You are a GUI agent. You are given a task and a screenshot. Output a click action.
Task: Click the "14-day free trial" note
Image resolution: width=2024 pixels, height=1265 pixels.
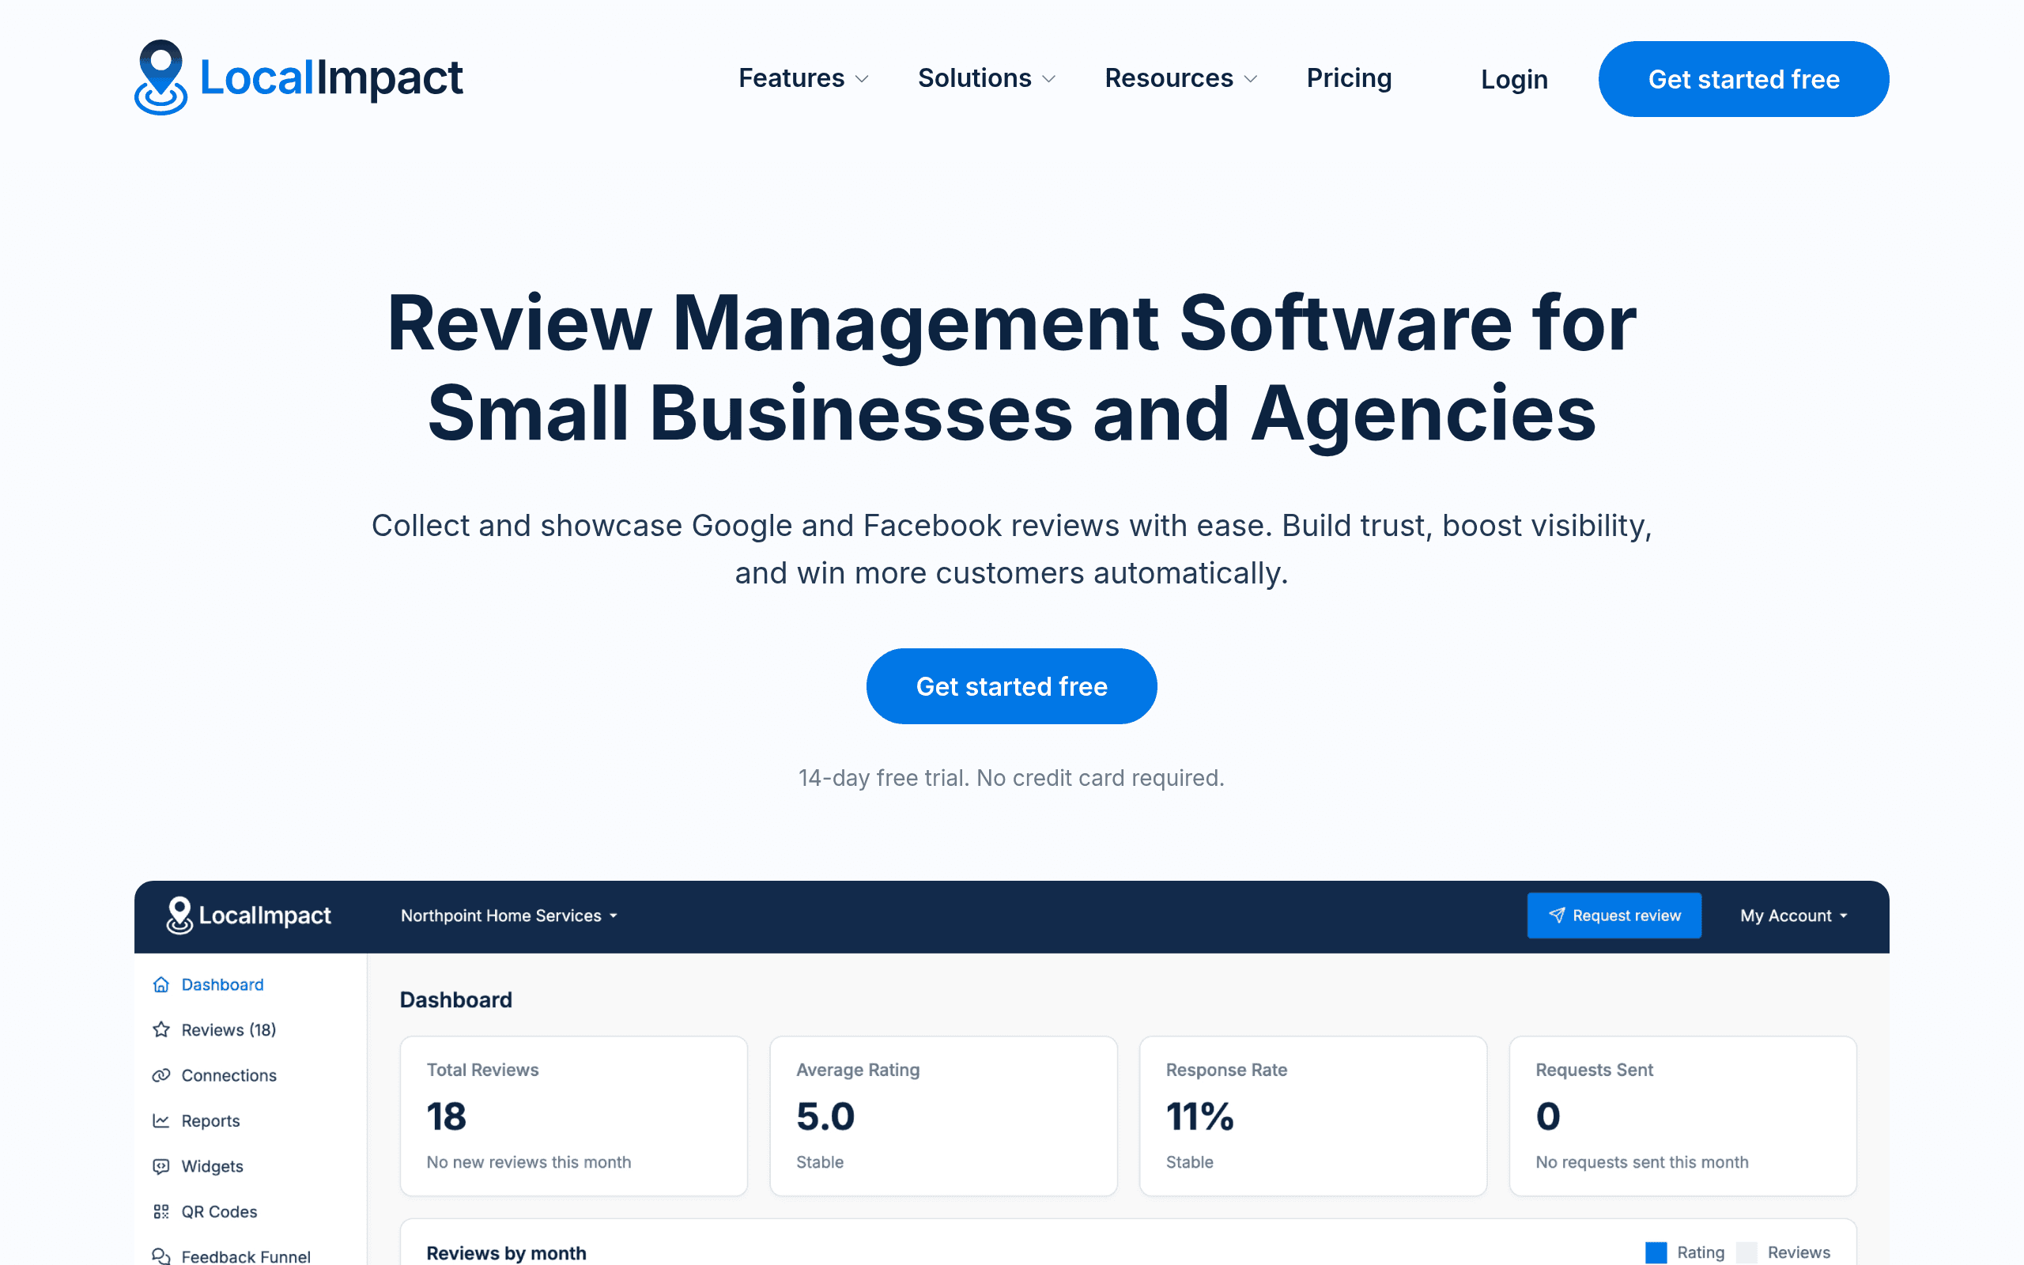1011,778
